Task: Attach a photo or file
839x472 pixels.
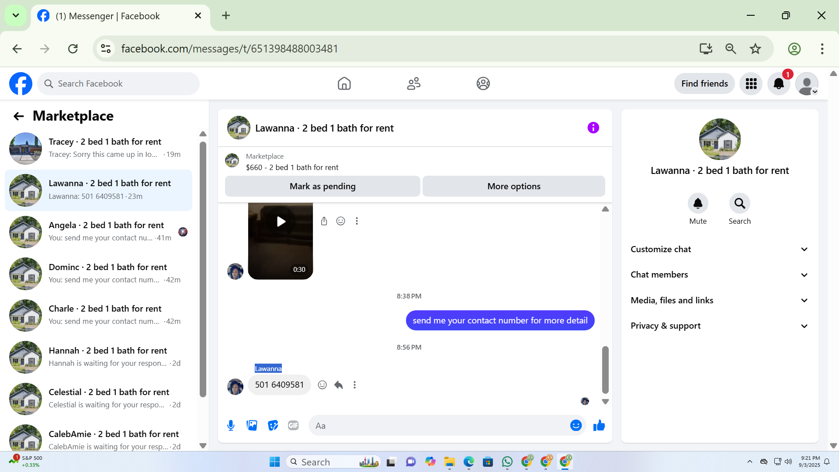Action: (252, 425)
